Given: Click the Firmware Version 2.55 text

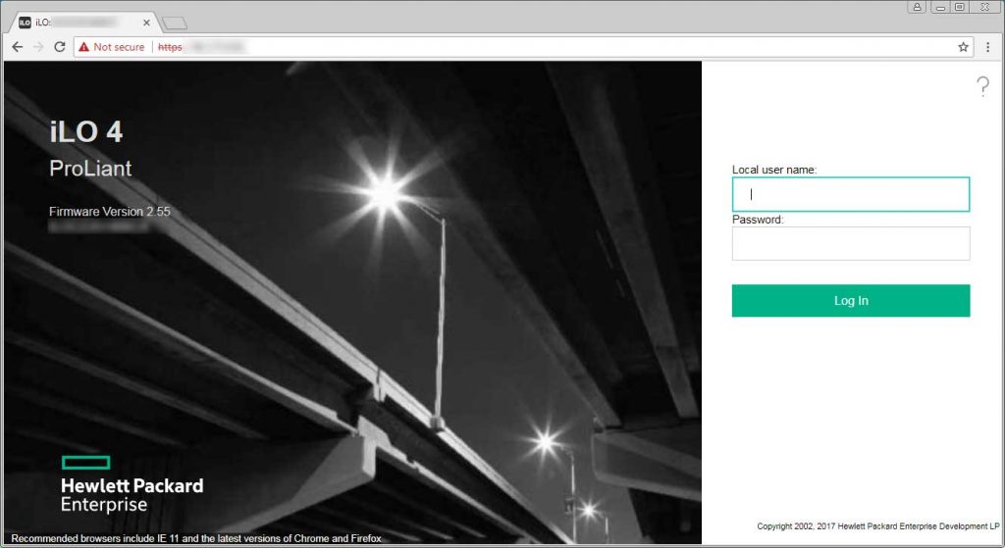Looking at the screenshot, I should (109, 212).
